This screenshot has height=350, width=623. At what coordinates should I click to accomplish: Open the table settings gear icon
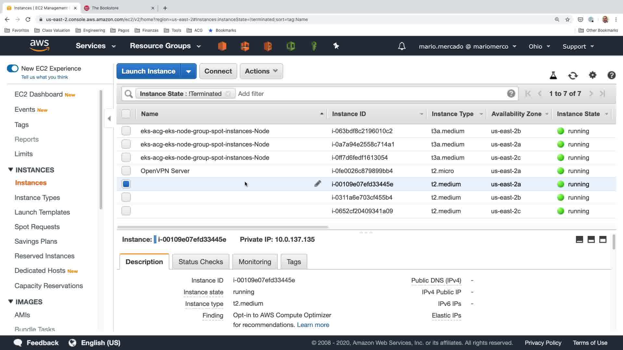(x=592, y=75)
